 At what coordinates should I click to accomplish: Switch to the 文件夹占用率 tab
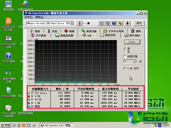[114, 31]
